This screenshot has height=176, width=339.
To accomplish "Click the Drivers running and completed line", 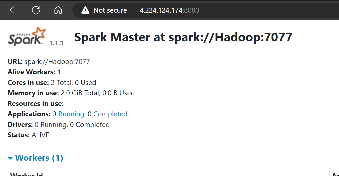I will [59, 125].
